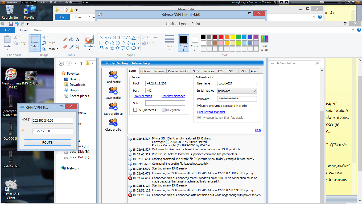Viewport: 362px width, 204px height.
Task: Click Winamp's previous track button
Action: click(41, 2)
